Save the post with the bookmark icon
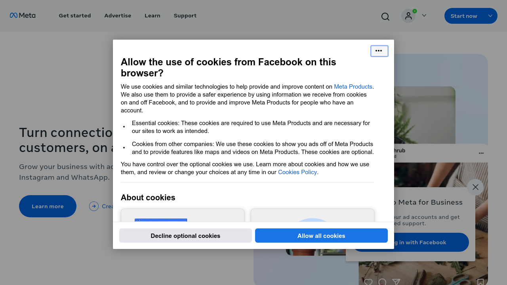Screen dimensions: 507x285 (x=482, y=281)
